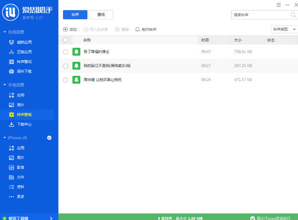Switch to the 壁纸 tab
Viewport: 298px width, 220px height.
(104, 14)
